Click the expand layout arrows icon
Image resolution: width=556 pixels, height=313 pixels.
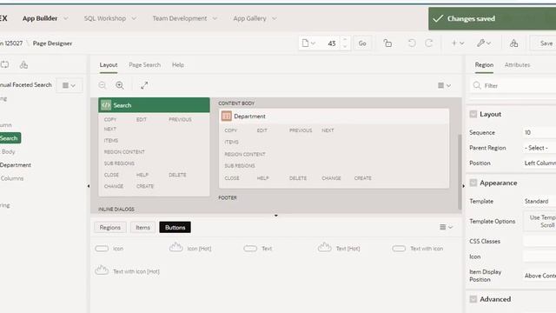[144, 85]
